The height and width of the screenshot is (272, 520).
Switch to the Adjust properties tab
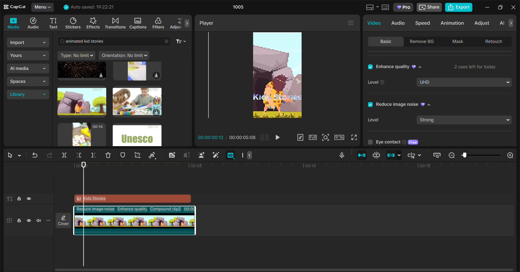[x=482, y=23]
